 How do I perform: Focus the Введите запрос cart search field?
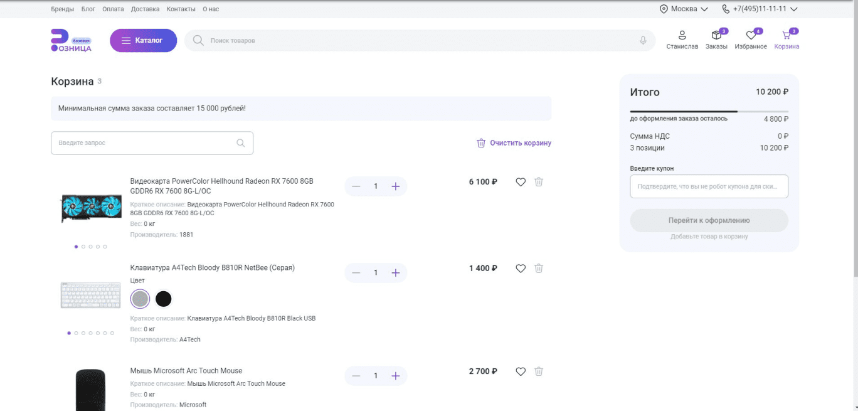point(152,143)
